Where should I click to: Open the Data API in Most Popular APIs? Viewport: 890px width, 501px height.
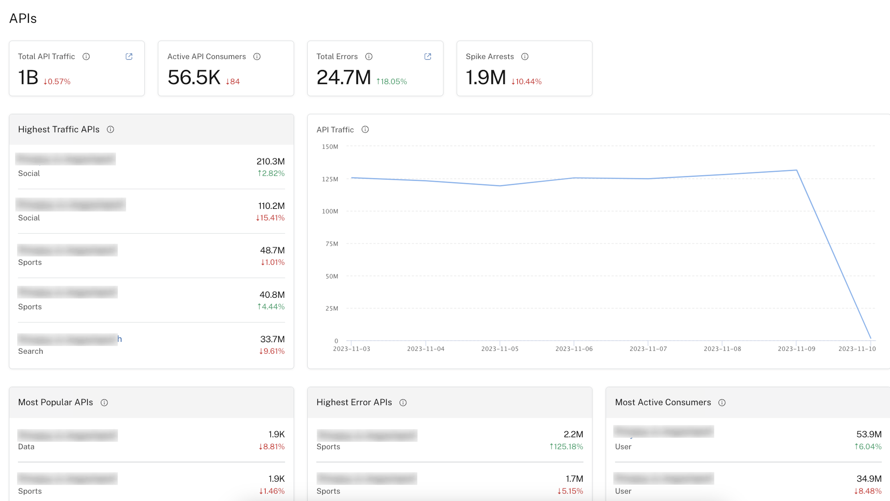(67, 435)
